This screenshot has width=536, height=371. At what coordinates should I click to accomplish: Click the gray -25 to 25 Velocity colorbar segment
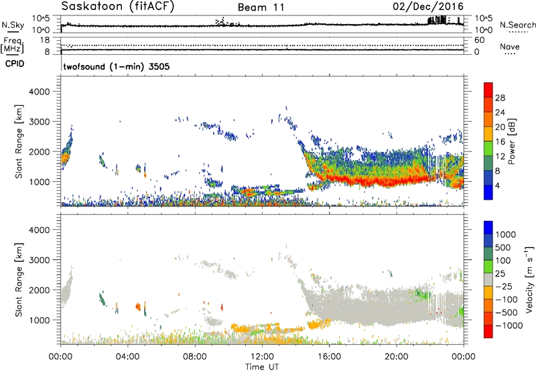click(x=488, y=279)
